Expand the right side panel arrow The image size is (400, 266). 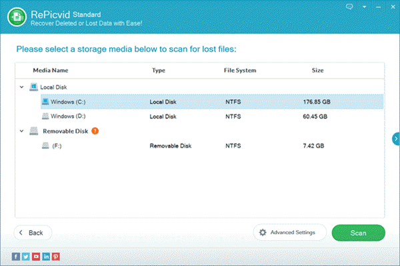coord(396,138)
